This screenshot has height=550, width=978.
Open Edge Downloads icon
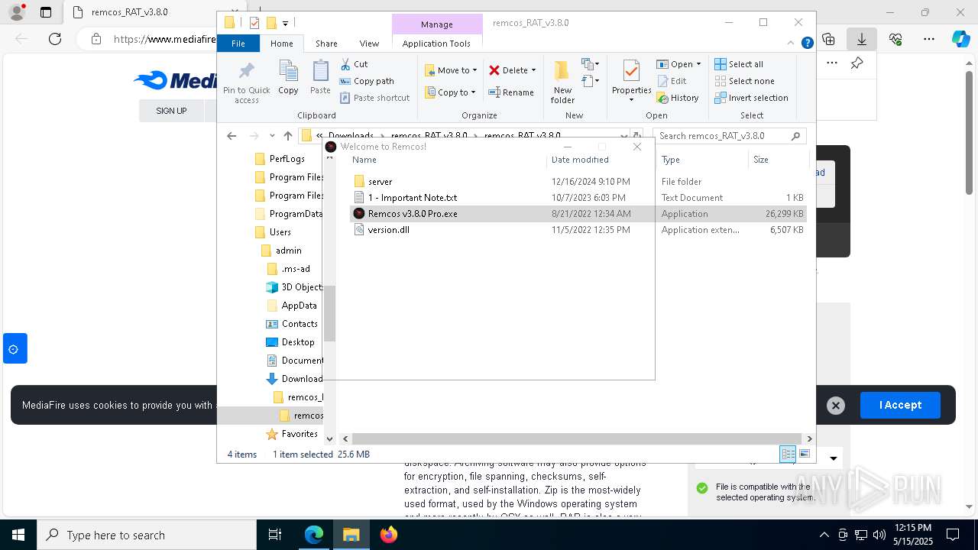tap(862, 39)
